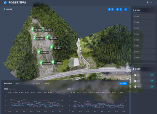
Task: Click the 雷达2 device icon
Action: [135, 81]
